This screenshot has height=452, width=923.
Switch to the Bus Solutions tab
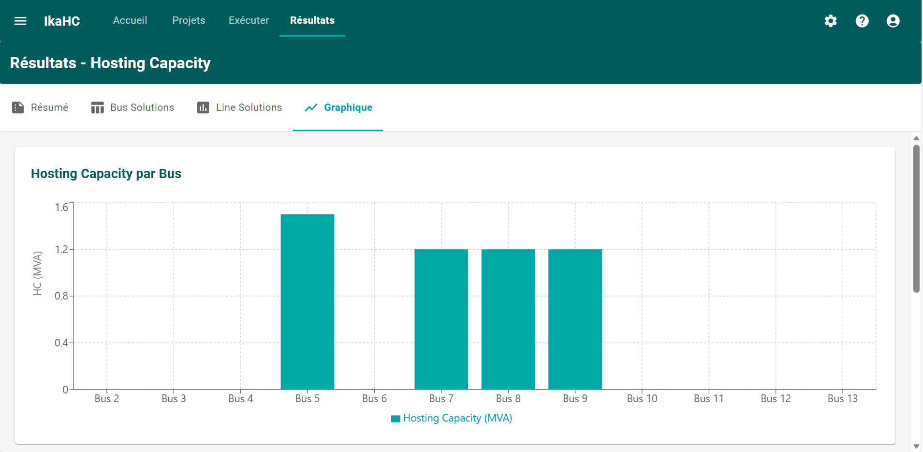click(x=132, y=107)
